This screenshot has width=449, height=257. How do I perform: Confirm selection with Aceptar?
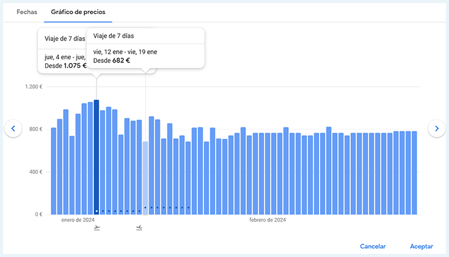coord(422,247)
